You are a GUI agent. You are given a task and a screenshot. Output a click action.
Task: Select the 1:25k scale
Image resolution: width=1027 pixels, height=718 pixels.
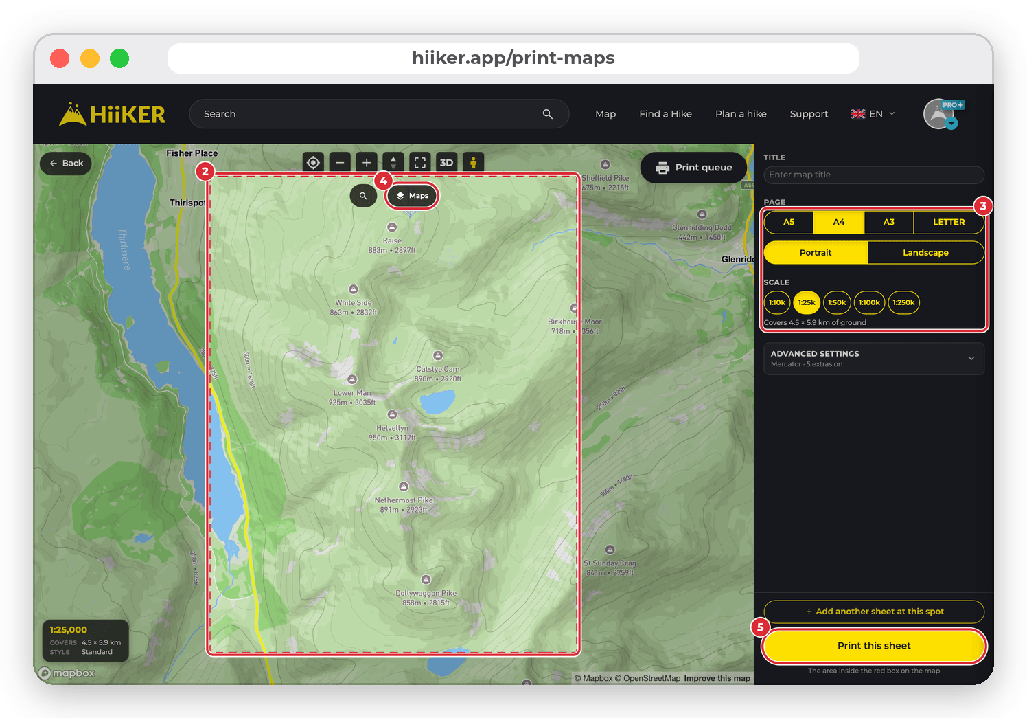(x=807, y=302)
